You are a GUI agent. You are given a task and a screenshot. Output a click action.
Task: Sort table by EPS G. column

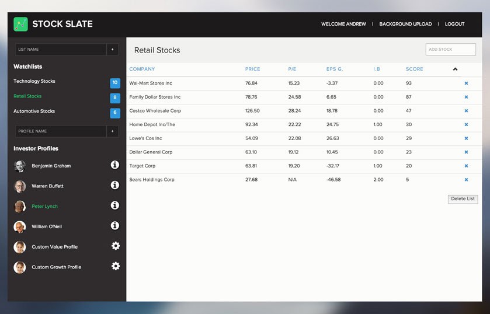point(335,69)
